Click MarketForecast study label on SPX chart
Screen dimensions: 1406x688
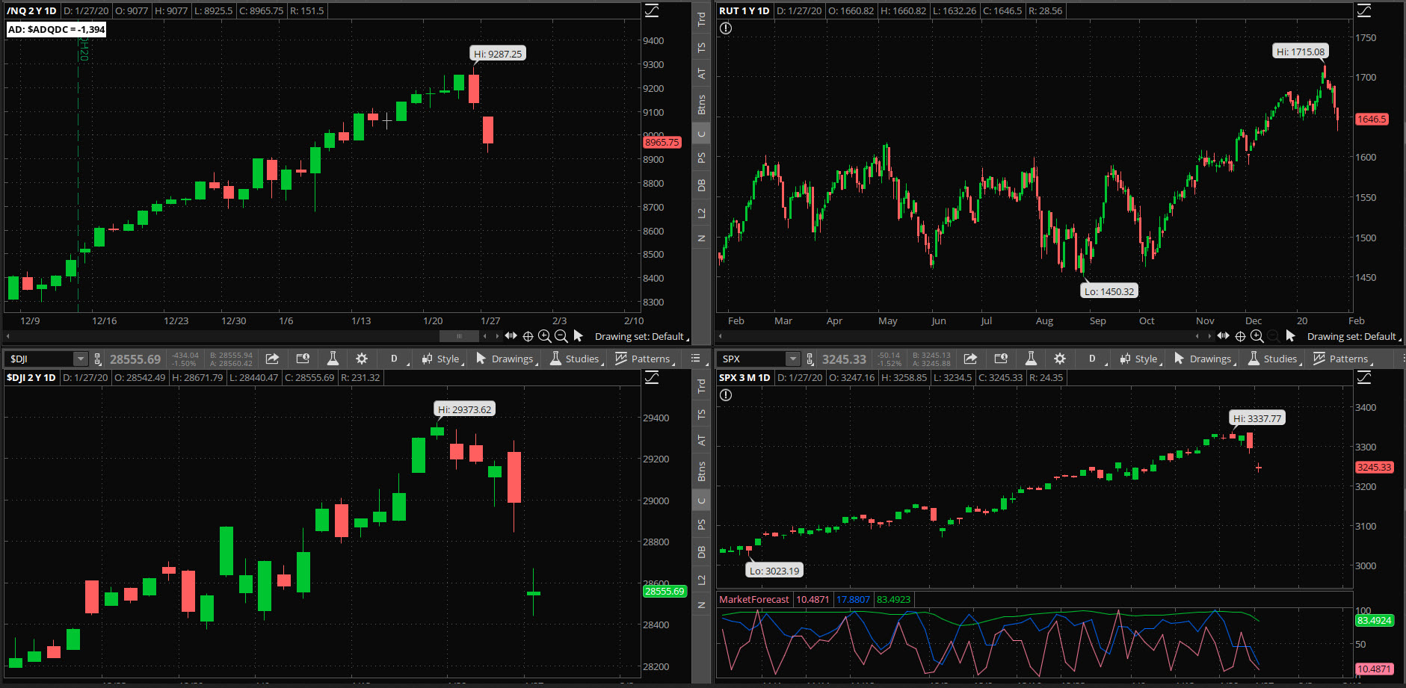pyautogui.click(x=754, y=599)
